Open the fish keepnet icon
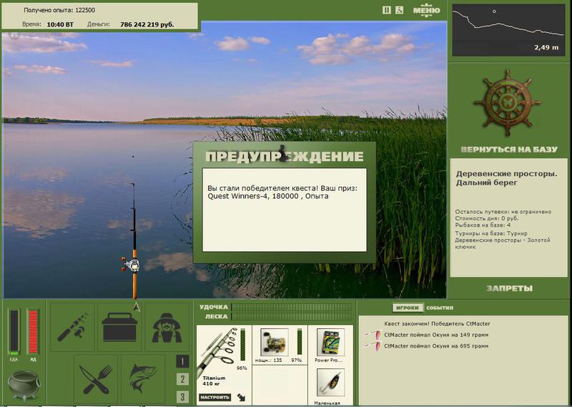This screenshot has height=407, width=572. (x=143, y=379)
